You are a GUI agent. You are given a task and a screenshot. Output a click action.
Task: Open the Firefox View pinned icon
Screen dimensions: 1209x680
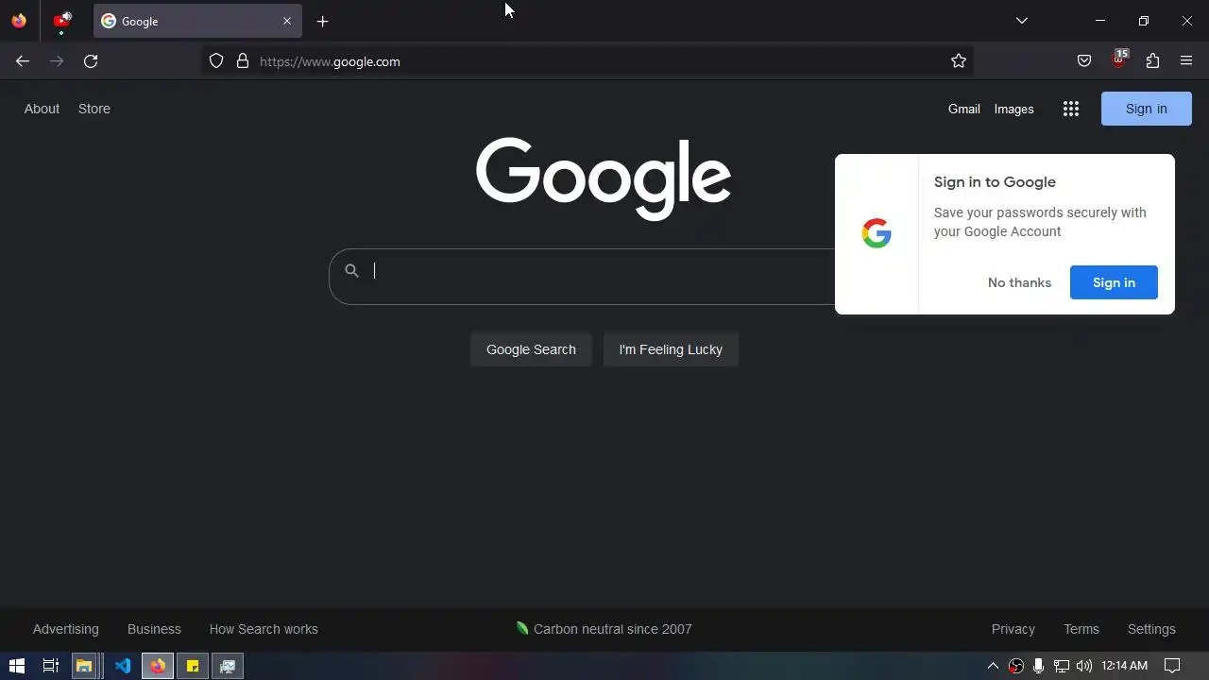click(x=19, y=21)
